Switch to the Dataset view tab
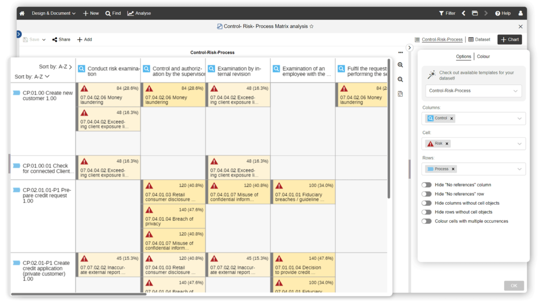The height and width of the screenshot is (305, 544). pyautogui.click(x=479, y=39)
